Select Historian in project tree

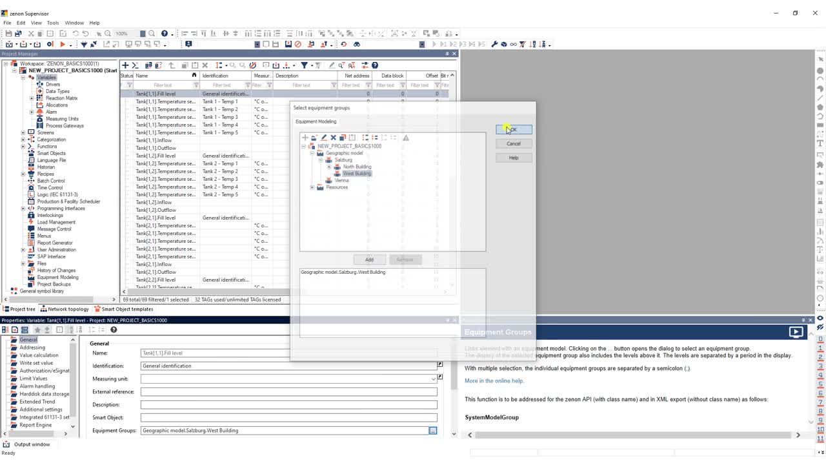click(46, 167)
